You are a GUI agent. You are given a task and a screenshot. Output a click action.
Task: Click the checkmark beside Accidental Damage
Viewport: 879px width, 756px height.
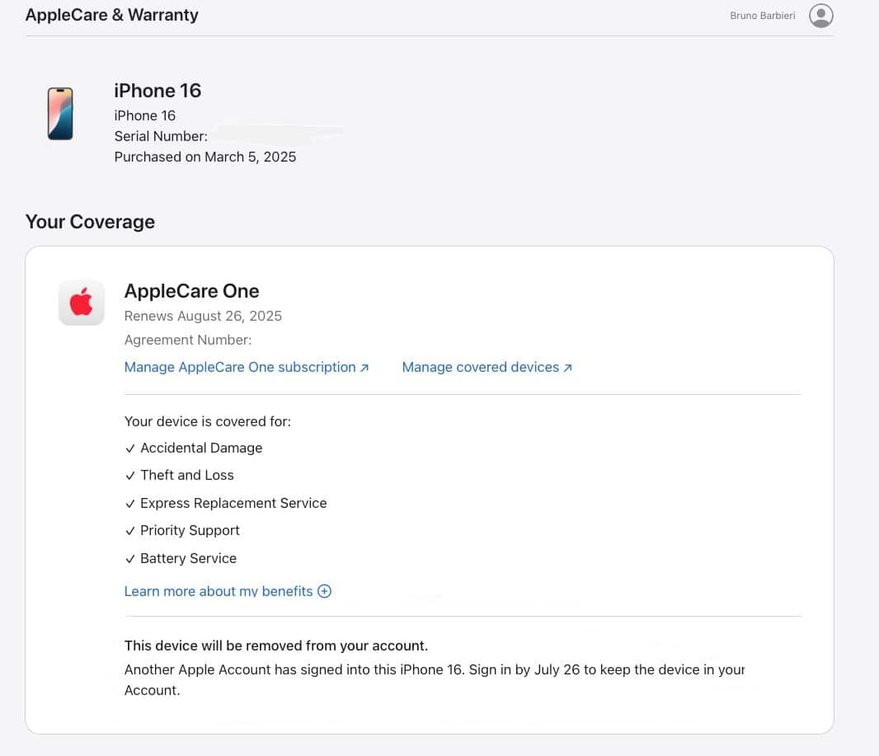[x=130, y=448]
